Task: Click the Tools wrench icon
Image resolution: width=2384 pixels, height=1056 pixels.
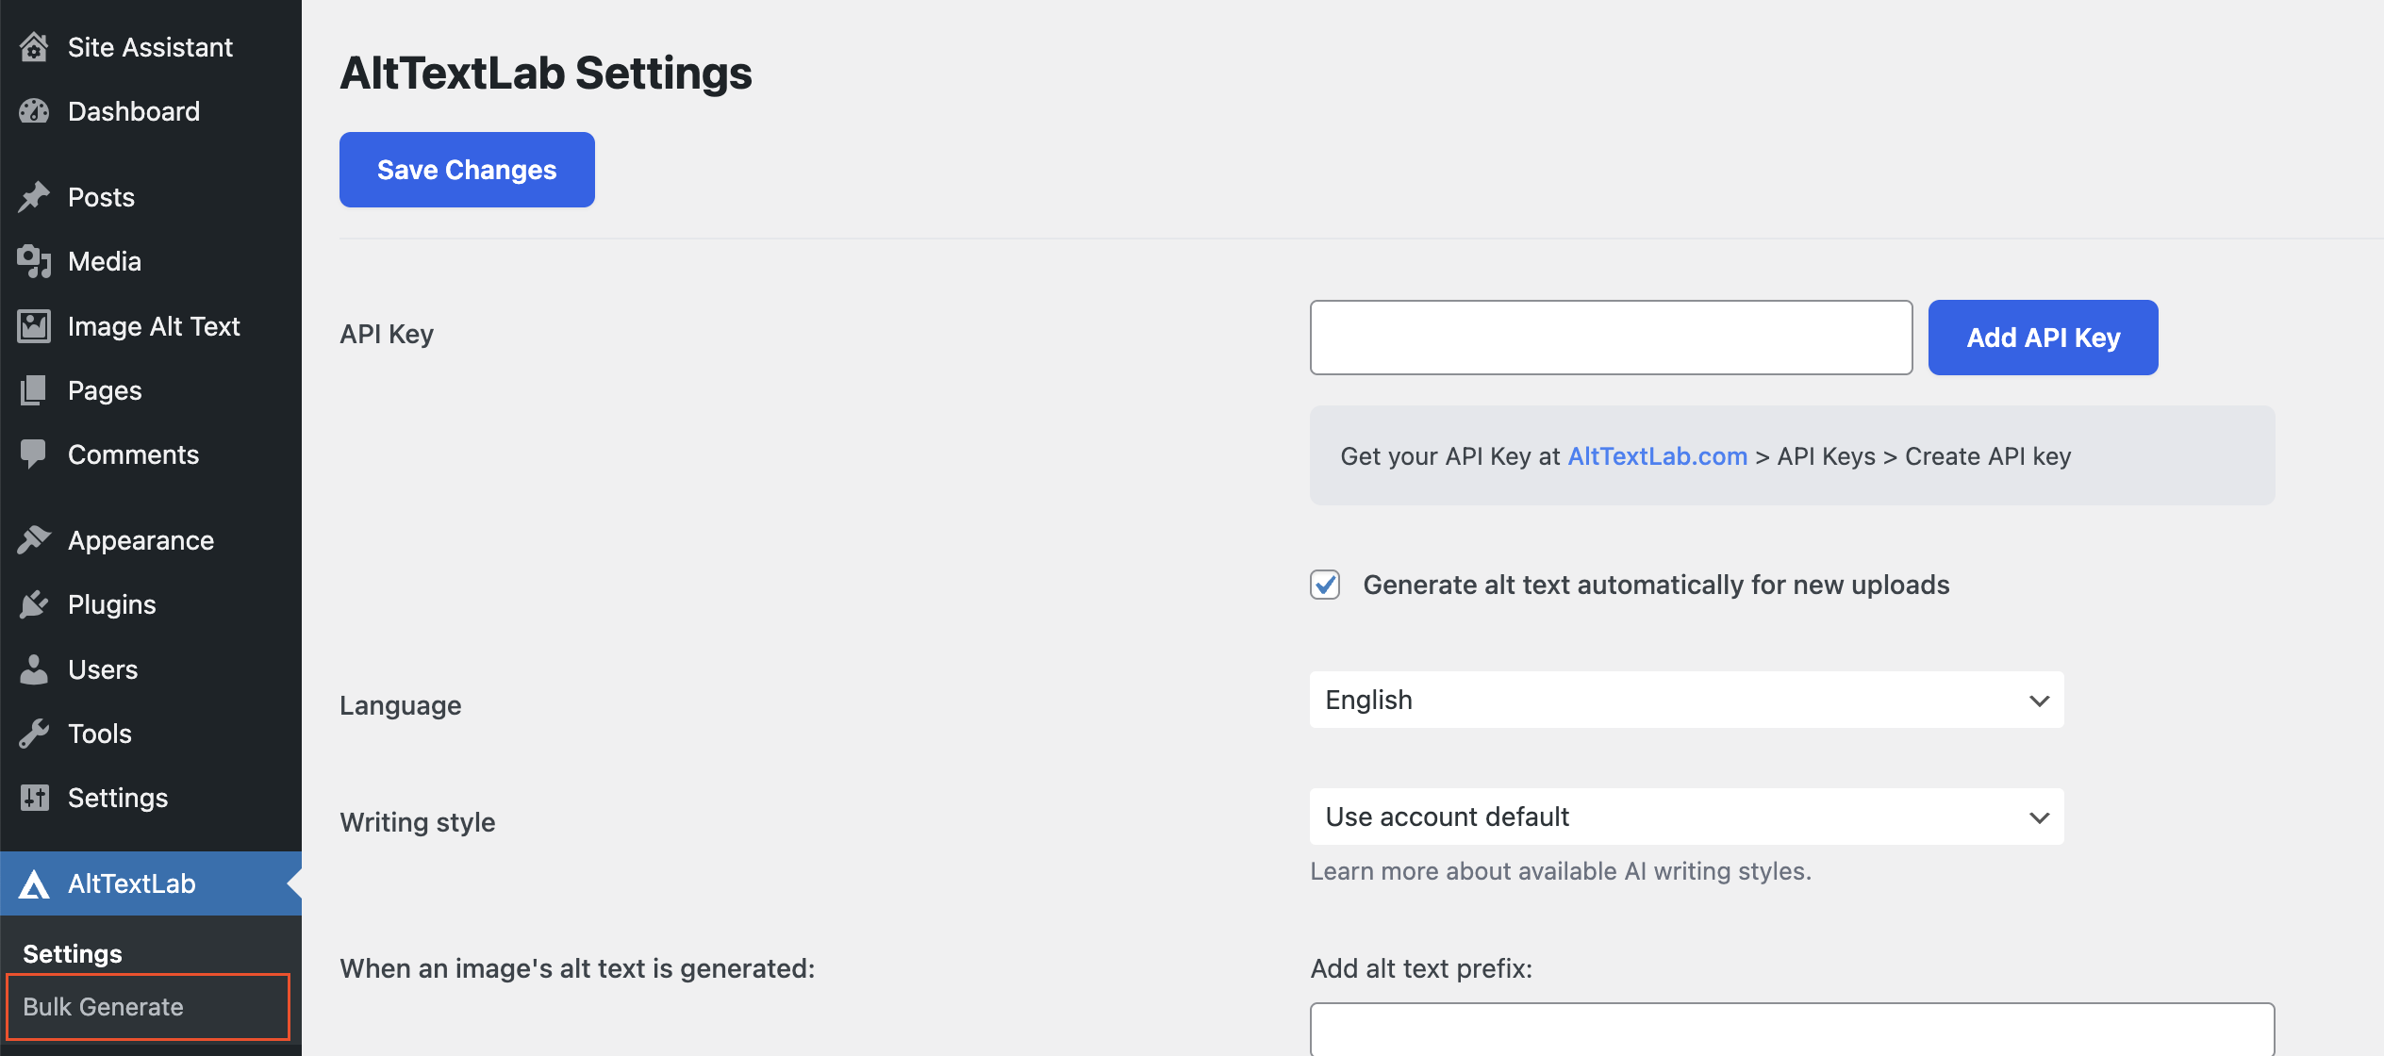Action: click(x=34, y=734)
